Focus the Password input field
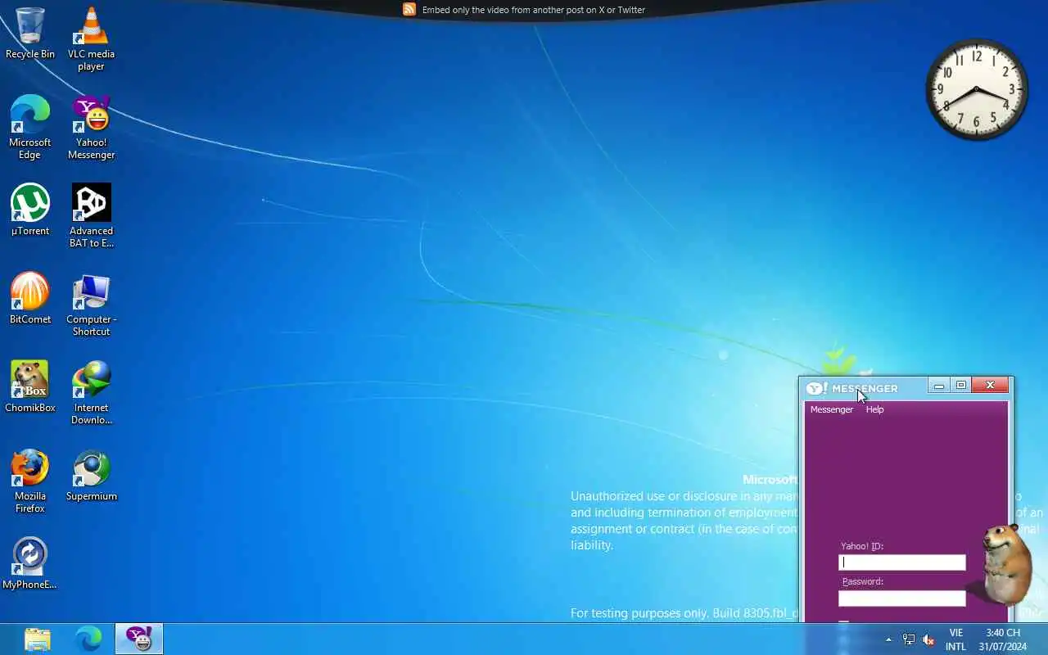Image resolution: width=1048 pixels, height=655 pixels. tap(902, 599)
